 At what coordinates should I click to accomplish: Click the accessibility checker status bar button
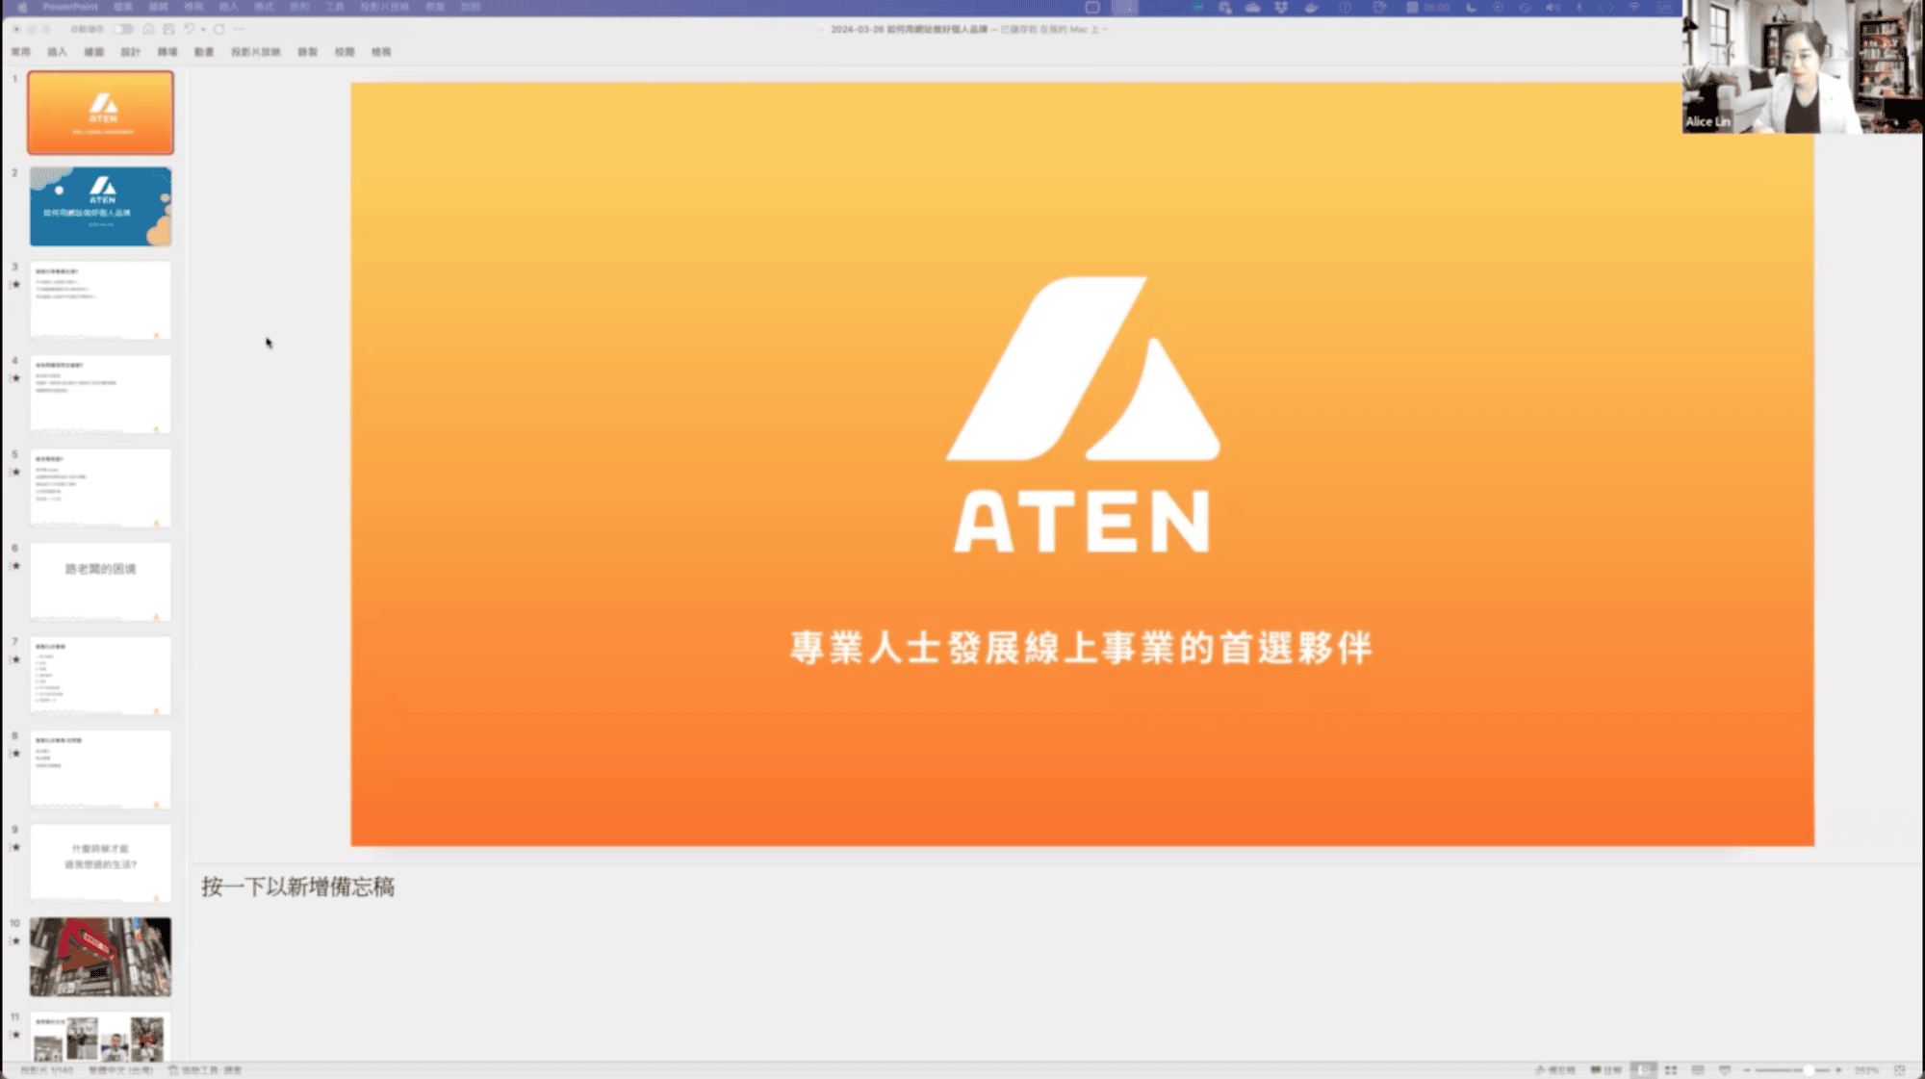tap(205, 1069)
